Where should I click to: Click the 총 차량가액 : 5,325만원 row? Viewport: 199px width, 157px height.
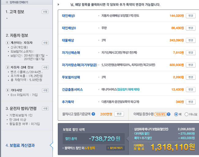(x=26, y=80)
